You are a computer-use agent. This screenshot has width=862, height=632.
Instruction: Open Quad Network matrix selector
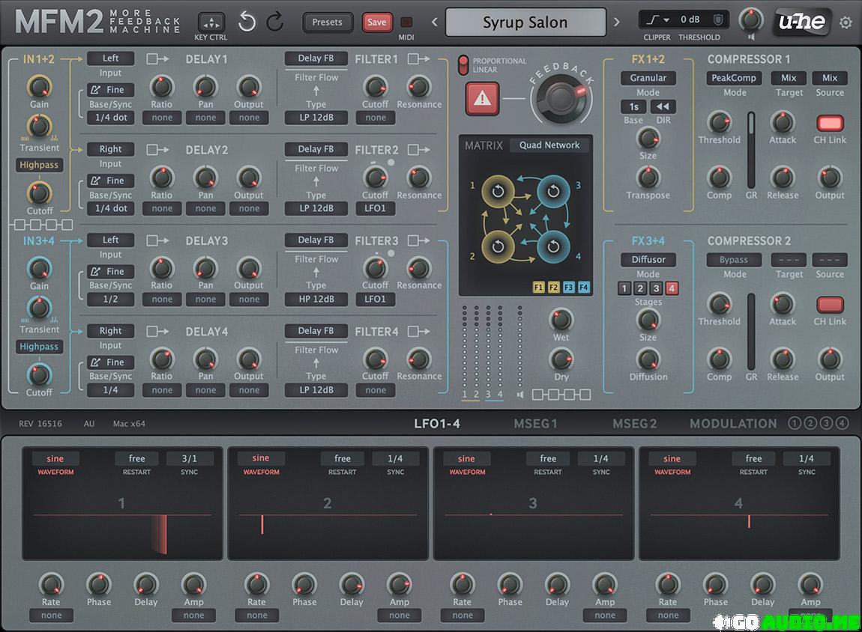coord(549,145)
